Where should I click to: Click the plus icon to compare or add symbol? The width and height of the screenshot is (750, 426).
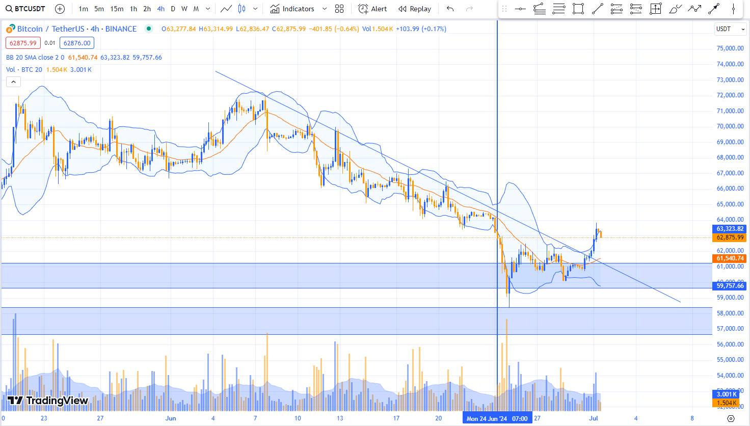60,9
